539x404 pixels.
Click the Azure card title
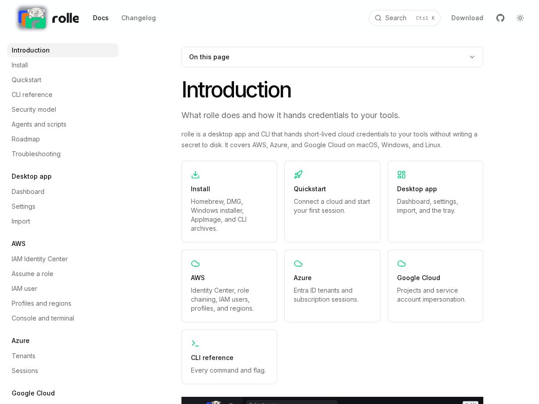click(303, 278)
